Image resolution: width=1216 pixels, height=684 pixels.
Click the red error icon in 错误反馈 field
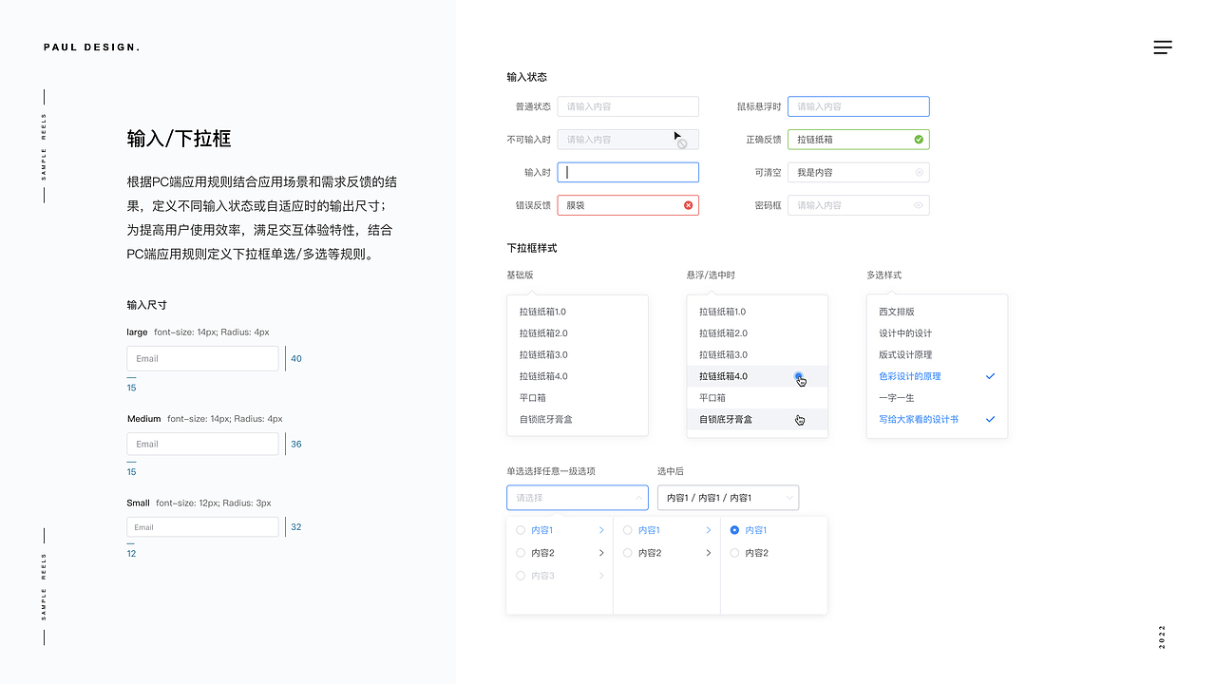click(689, 205)
